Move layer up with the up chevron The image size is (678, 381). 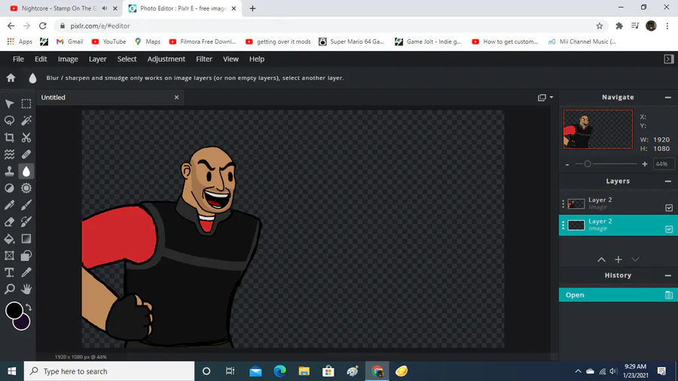[601, 260]
